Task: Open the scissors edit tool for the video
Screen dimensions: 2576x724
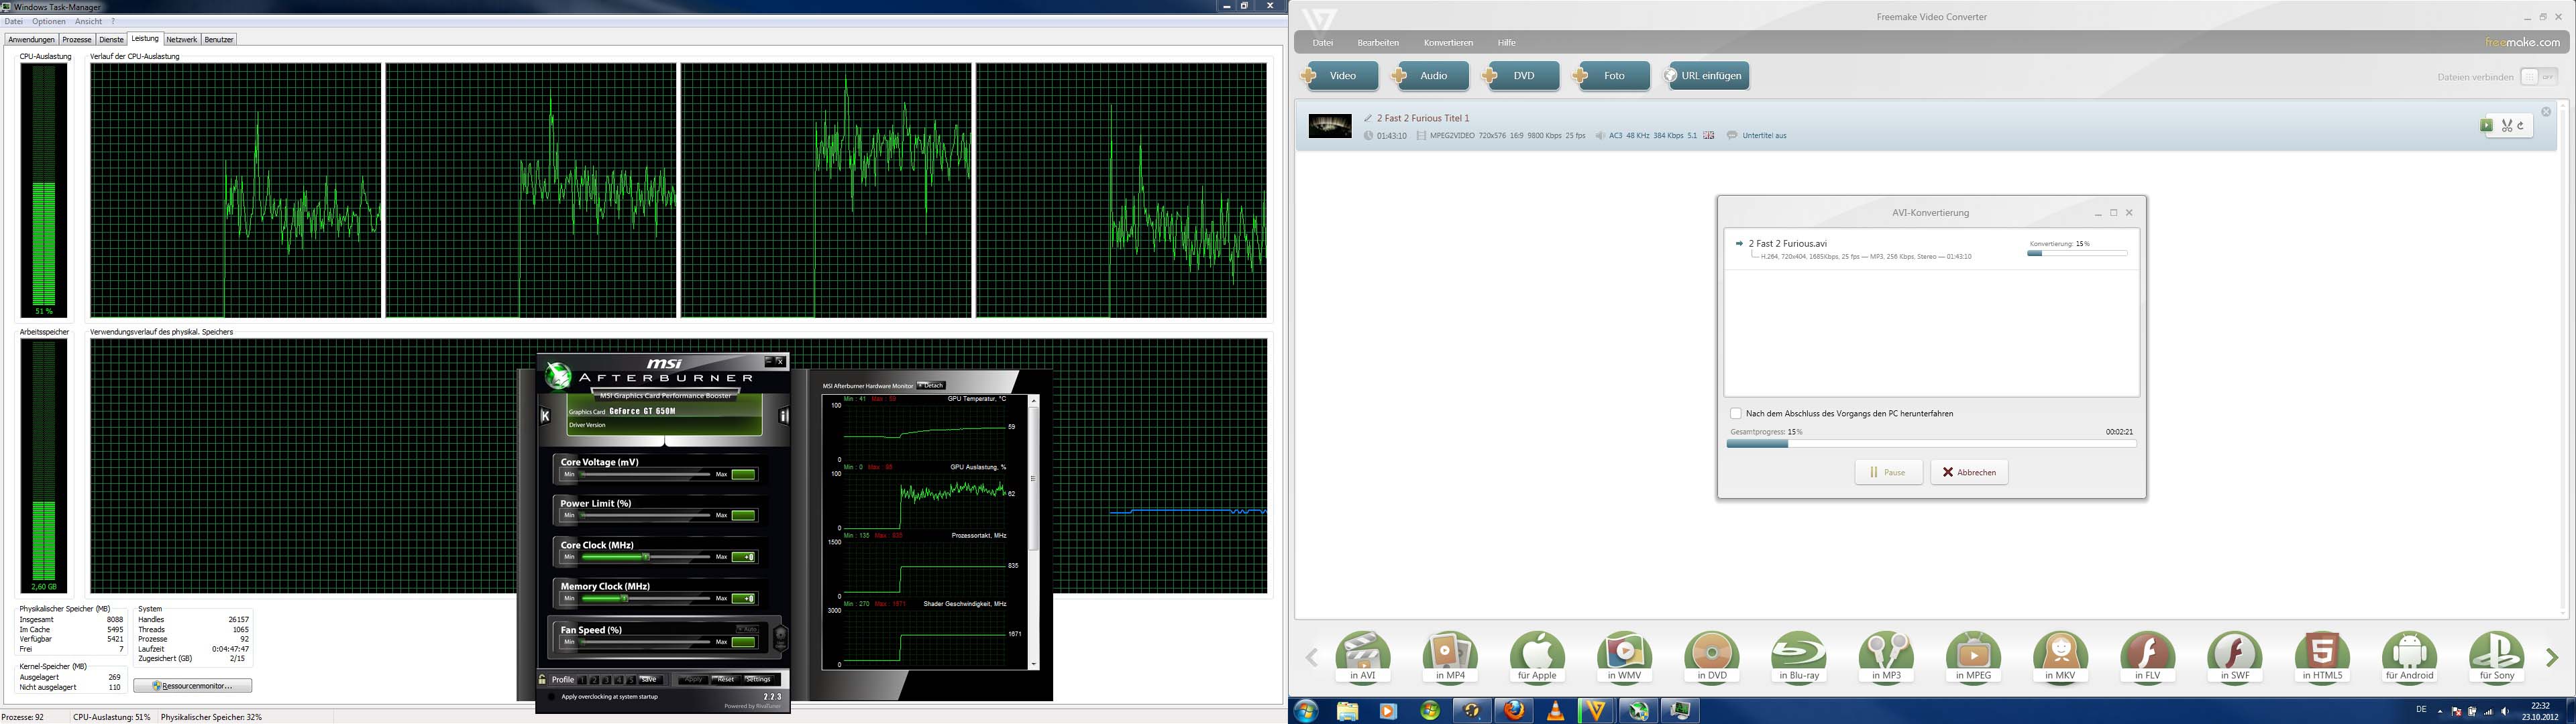Action: tap(2507, 126)
